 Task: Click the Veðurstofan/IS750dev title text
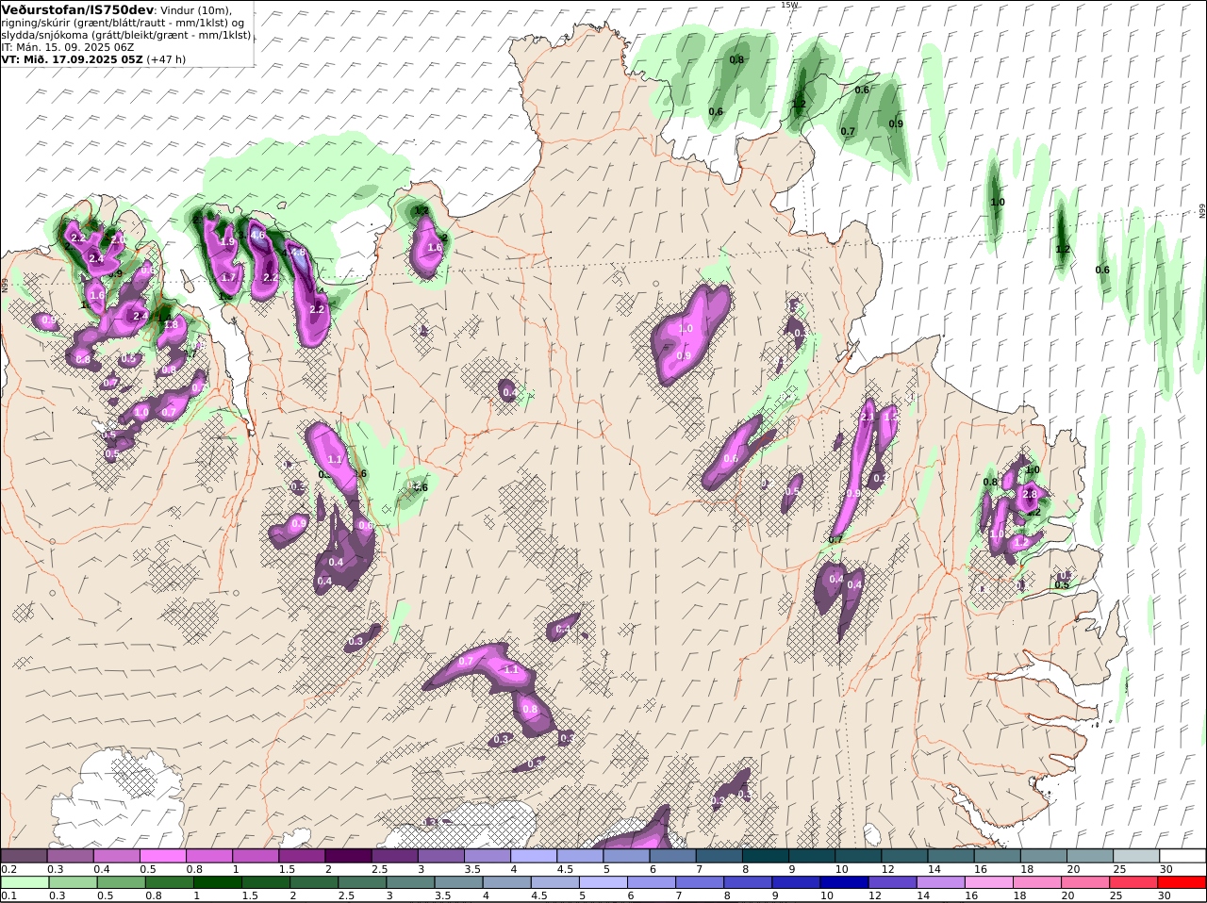(x=77, y=9)
